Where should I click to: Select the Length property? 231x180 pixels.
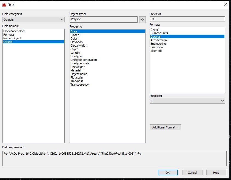75,53
